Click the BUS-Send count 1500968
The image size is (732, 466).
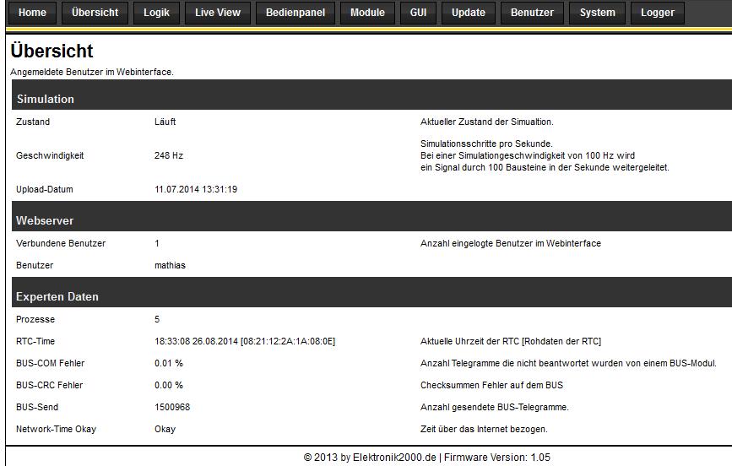click(x=172, y=407)
